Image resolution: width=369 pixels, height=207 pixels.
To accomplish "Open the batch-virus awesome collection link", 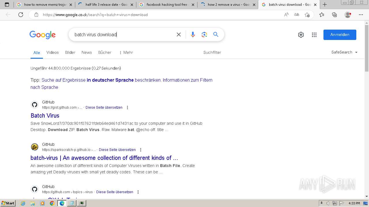I will tap(104, 158).
